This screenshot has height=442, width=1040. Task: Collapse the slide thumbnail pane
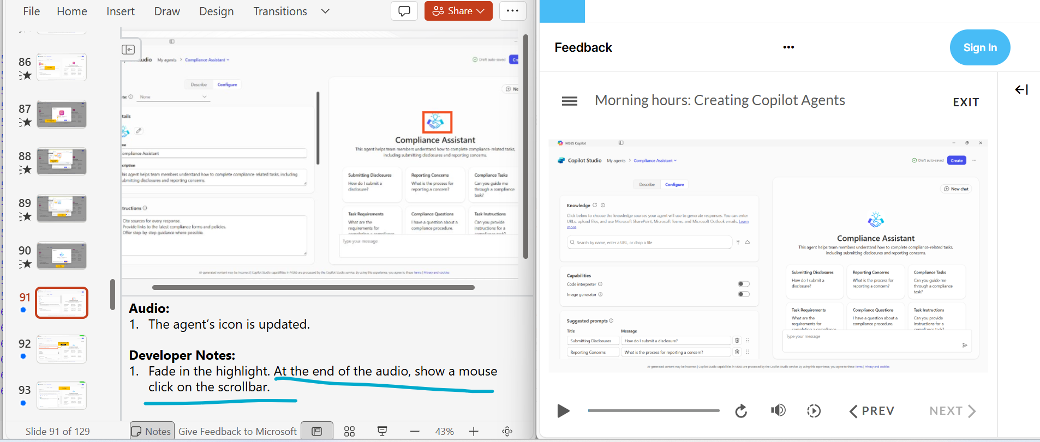click(x=128, y=50)
